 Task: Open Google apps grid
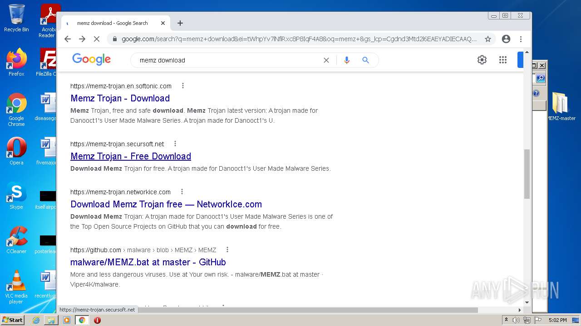pos(502,60)
